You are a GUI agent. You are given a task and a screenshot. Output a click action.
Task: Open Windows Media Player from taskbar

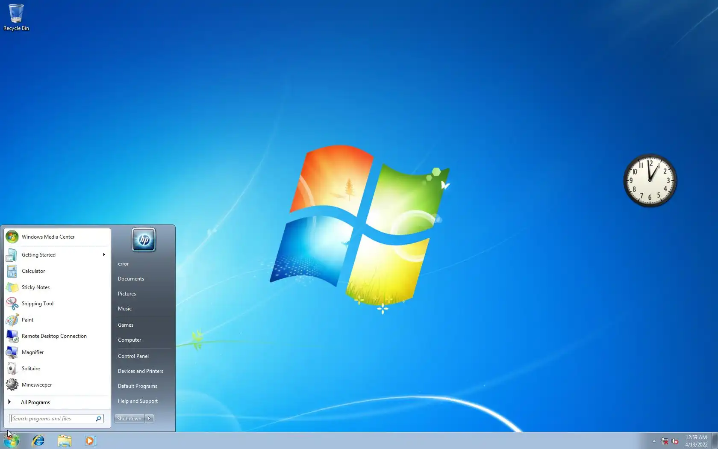(90, 440)
